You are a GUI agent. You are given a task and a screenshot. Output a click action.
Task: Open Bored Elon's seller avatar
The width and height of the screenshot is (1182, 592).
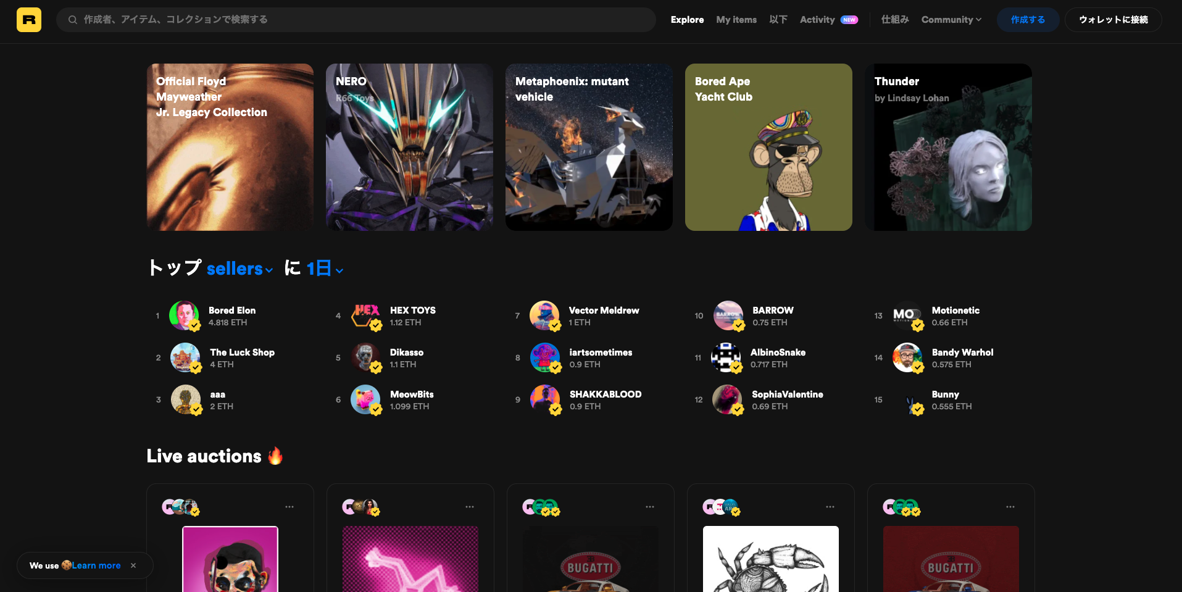184,315
